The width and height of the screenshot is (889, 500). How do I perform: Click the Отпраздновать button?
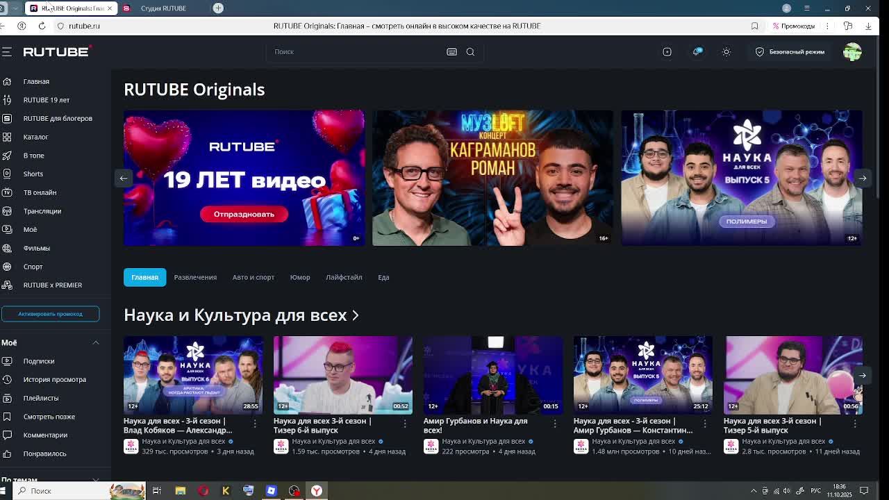(244, 214)
